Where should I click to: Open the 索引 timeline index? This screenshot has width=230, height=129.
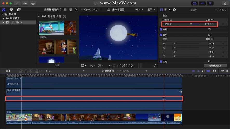click(x=8, y=71)
